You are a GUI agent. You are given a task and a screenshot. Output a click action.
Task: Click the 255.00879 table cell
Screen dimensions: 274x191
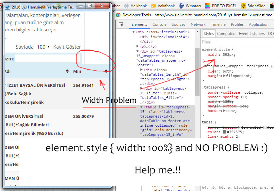click(x=83, y=116)
